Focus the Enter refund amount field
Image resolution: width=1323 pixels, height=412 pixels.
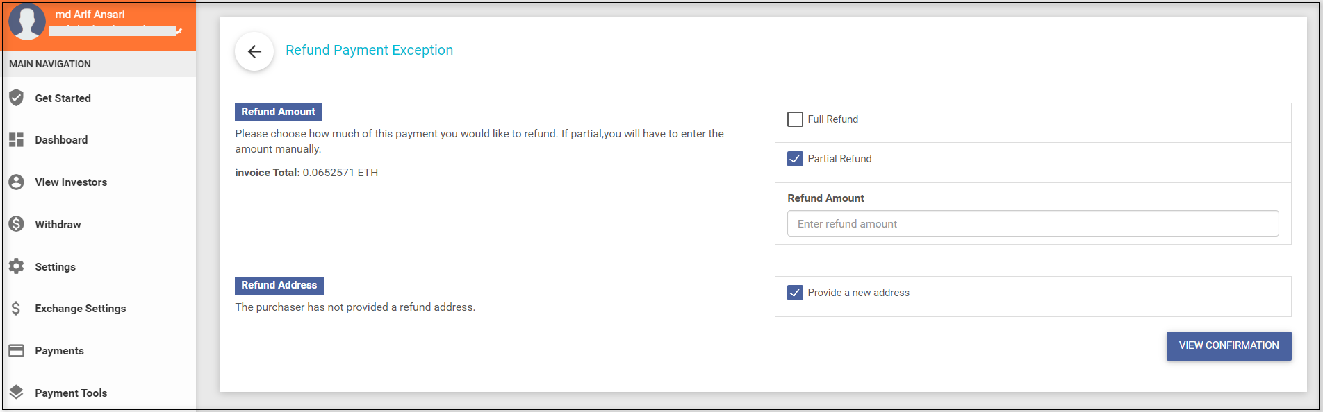[x=1033, y=223]
